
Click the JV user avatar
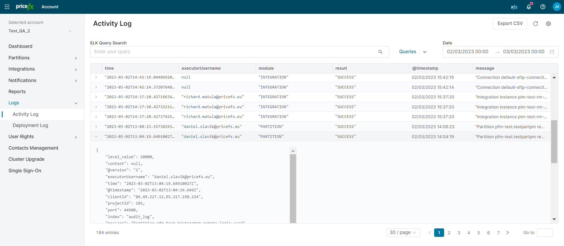click(557, 7)
